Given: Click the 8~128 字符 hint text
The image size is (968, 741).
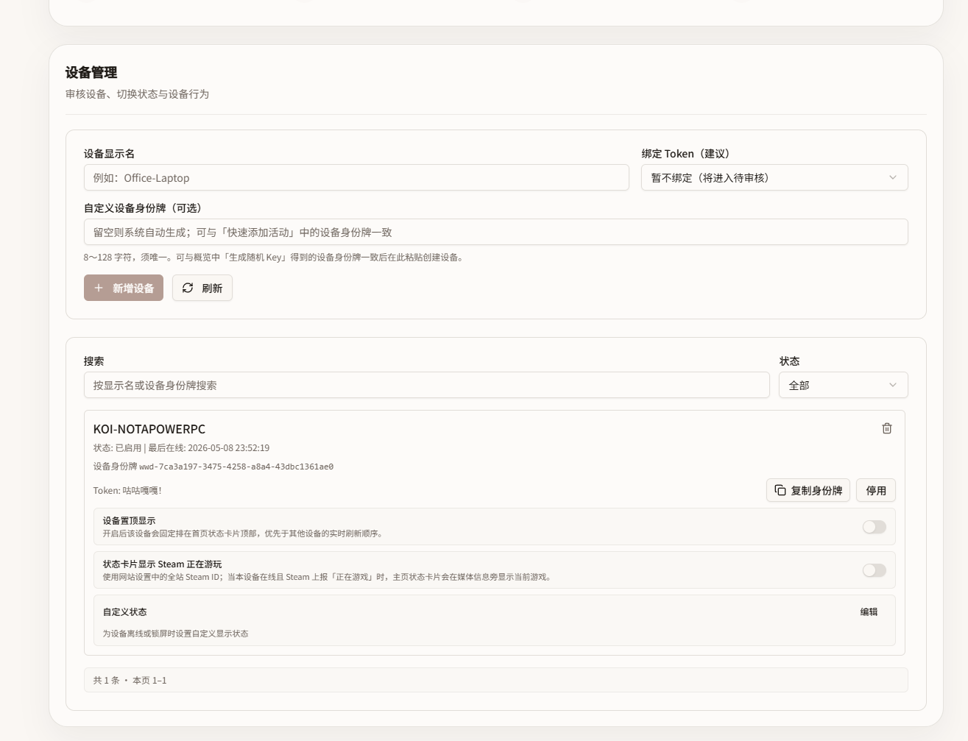Looking at the screenshot, I should coord(274,258).
